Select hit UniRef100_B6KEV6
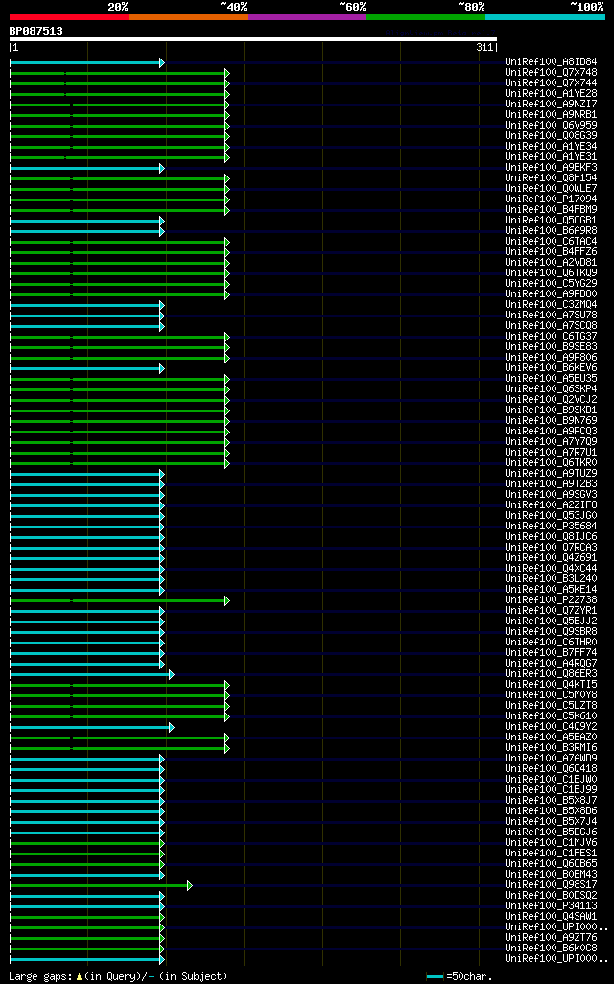The width and height of the screenshot is (614, 984). coord(551,367)
